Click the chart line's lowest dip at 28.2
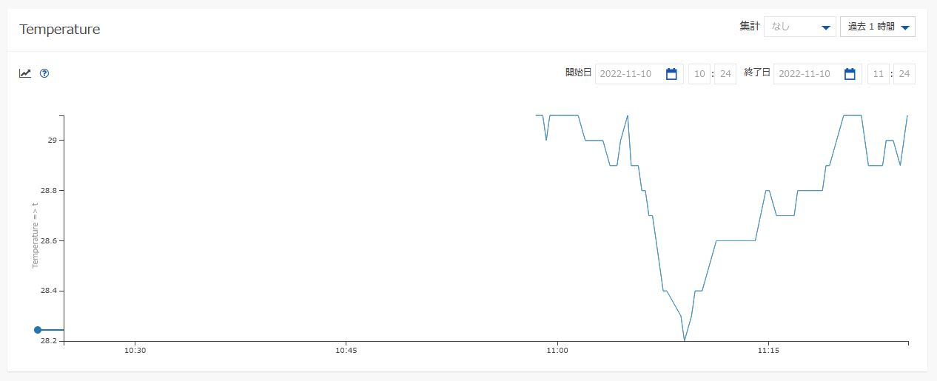Viewport: 937px width, 381px height. pos(685,340)
